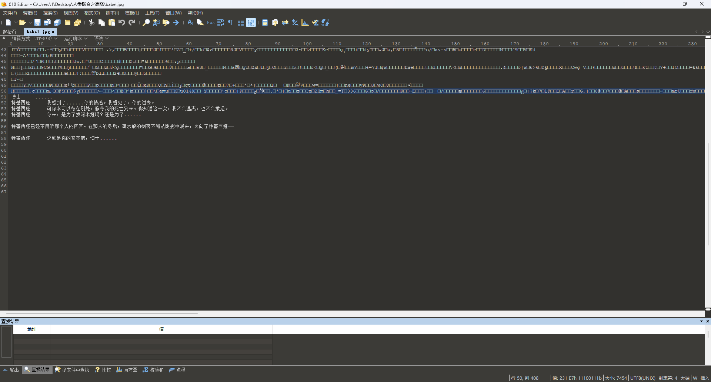Viewport: 711px width, 382px height.
Task: Open the dropdown arrow beside the New file icon
Action: pyautogui.click(x=16, y=23)
